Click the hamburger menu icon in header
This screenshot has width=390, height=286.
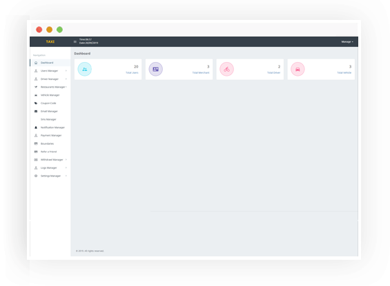pyautogui.click(x=75, y=42)
